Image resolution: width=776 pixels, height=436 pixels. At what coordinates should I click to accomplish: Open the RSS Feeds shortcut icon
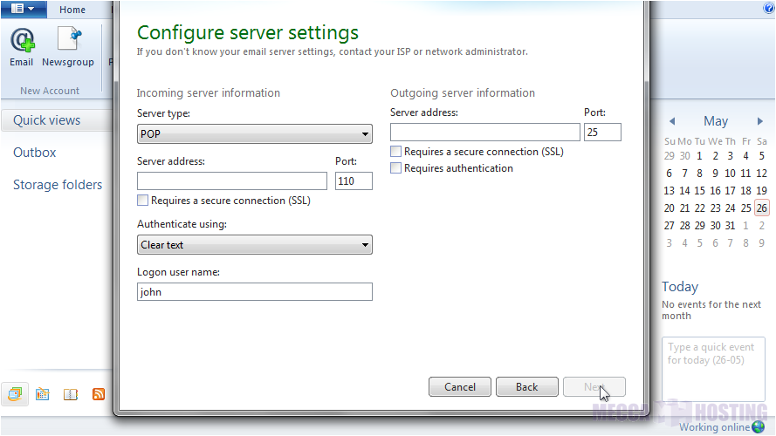pos(99,394)
